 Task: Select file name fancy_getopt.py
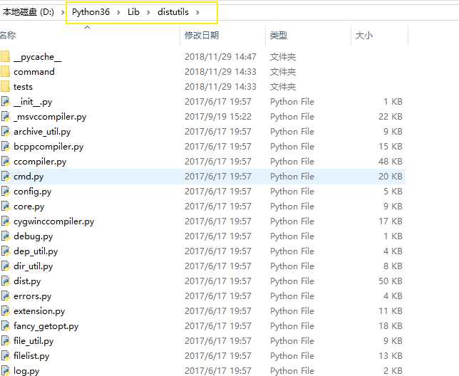pos(46,325)
